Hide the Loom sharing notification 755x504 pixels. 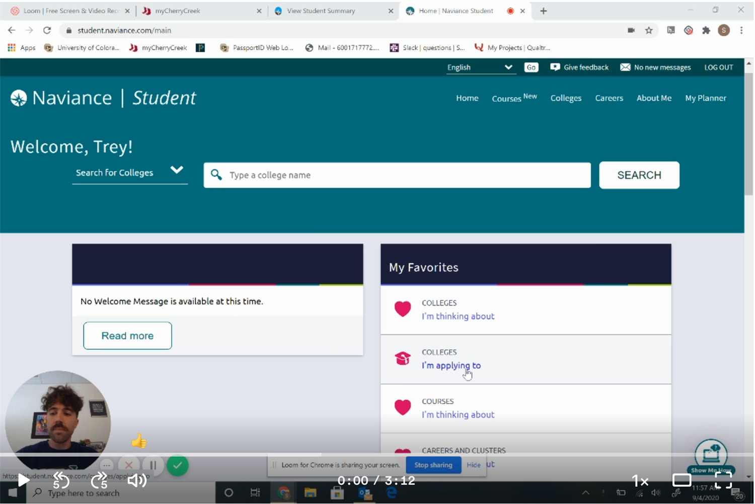point(473,465)
